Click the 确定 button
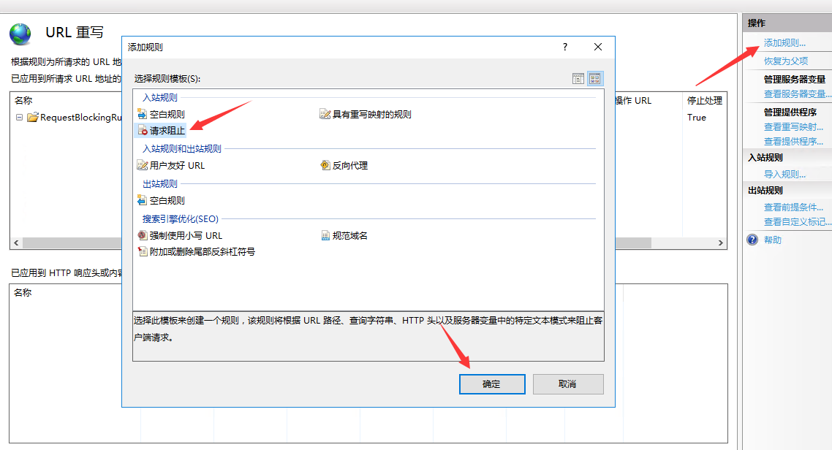The height and width of the screenshot is (450, 832). point(491,384)
